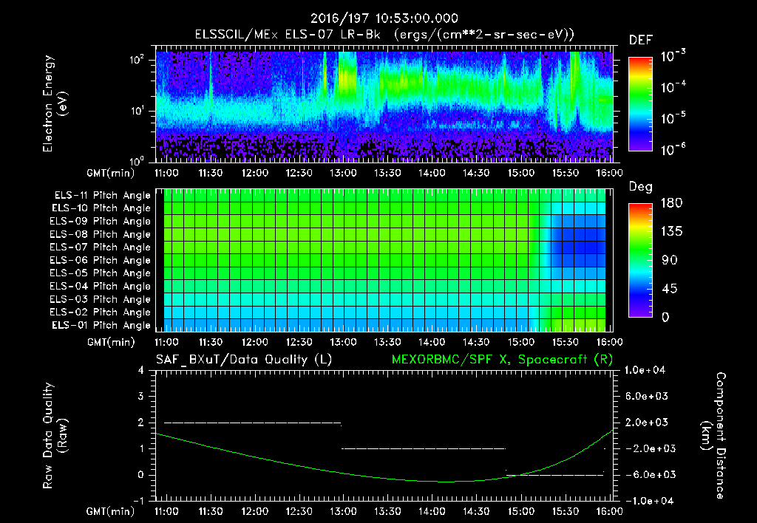Click the 16:00 tick label under spectrogram

(609, 173)
